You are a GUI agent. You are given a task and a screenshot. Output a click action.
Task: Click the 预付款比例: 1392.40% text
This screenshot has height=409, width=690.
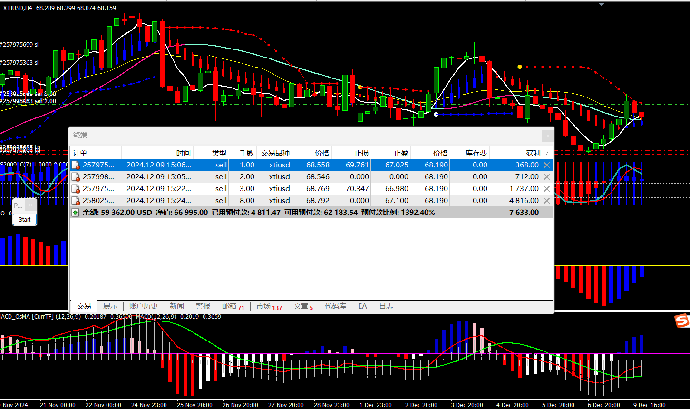coord(398,213)
